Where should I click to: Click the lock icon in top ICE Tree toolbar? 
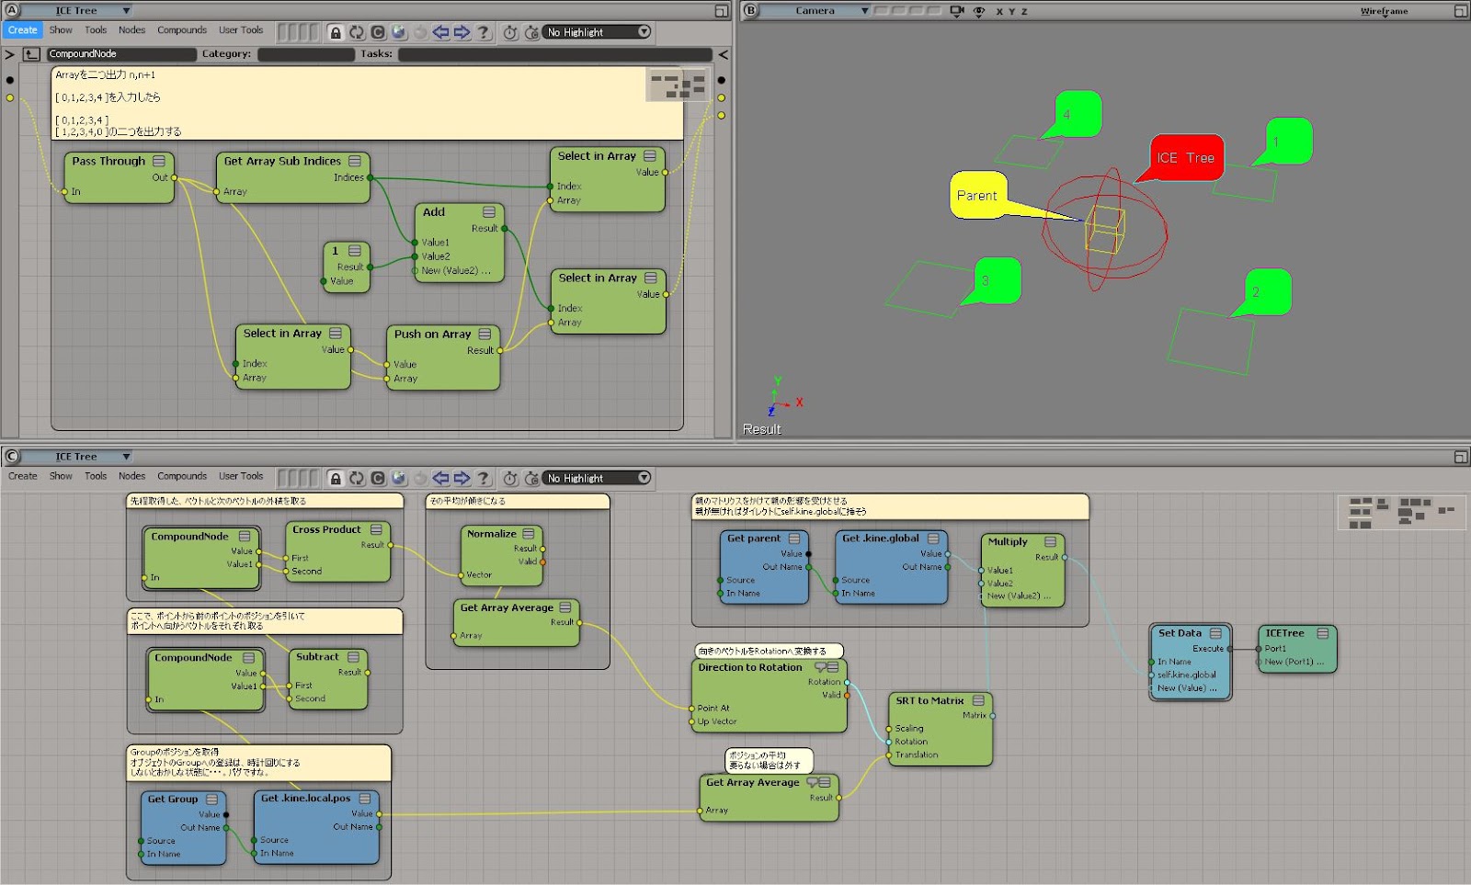pos(336,32)
